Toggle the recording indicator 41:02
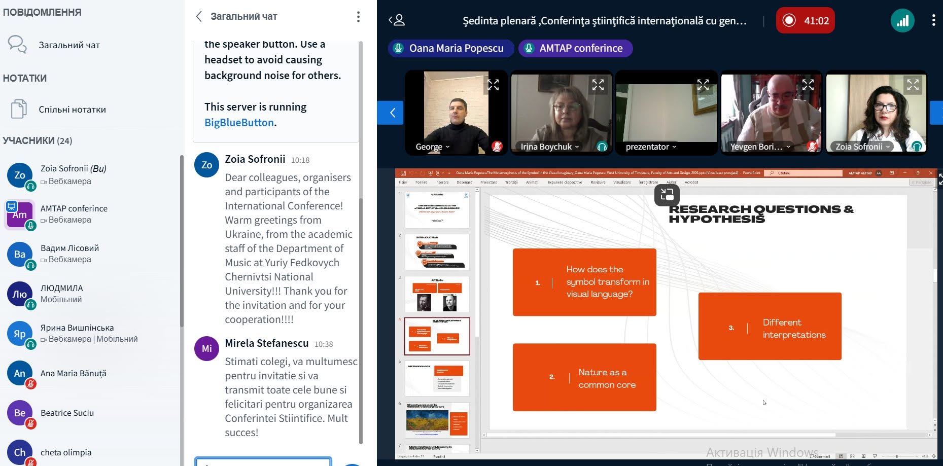 click(805, 21)
